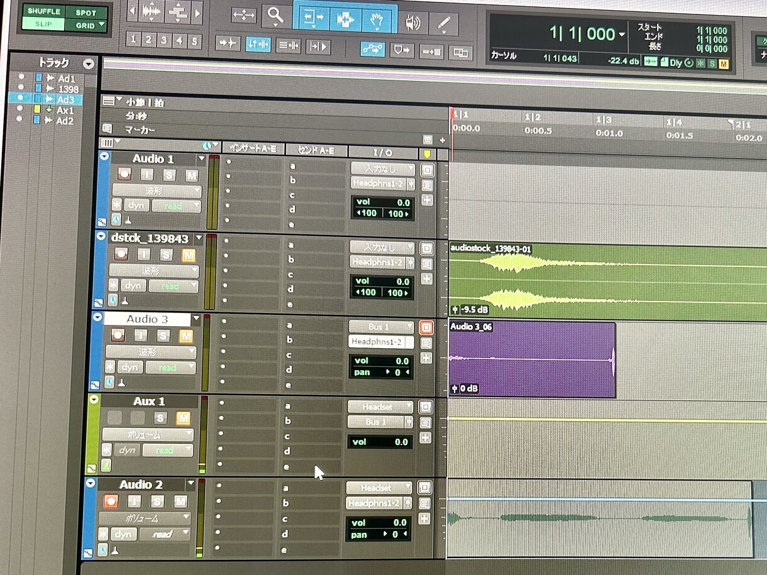Click insert slot a on Audio 2
767x575 pixels.
click(246, 486)
